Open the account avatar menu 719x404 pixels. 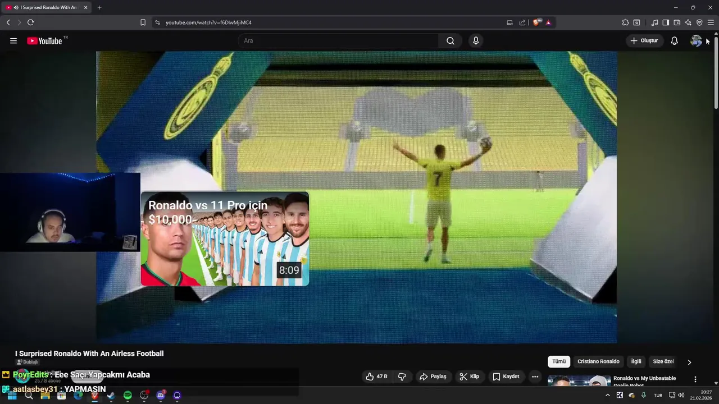696,41
